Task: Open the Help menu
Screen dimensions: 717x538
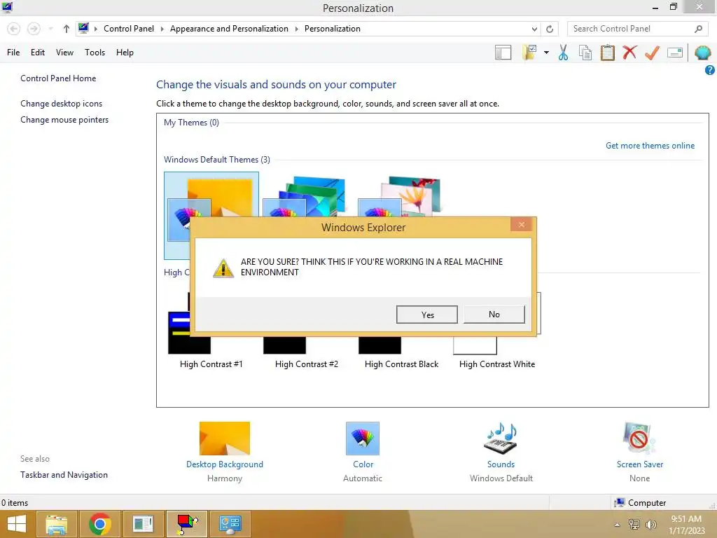Action: click(x=125, y=52)
